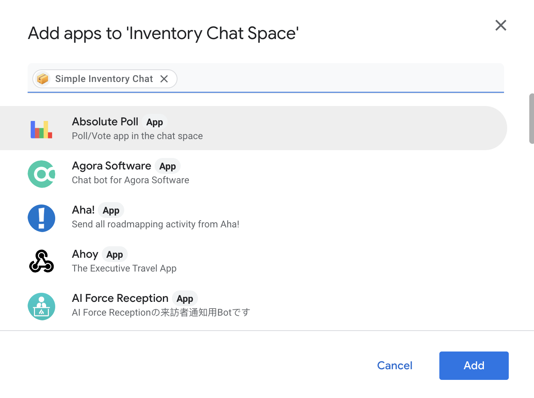Click the App badge next to Ahoy

click(x=114, y=254)
